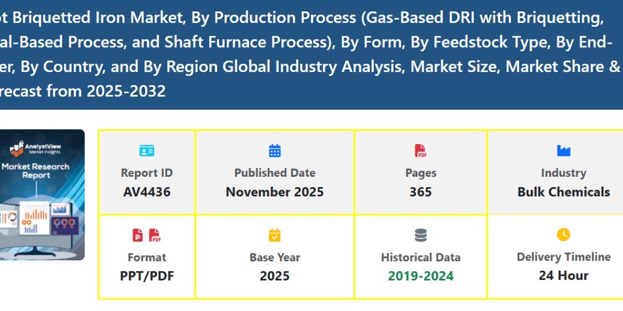Select the Pages 365 cell
The width and height of the screenshot is (623, 311).
[421, 191]
